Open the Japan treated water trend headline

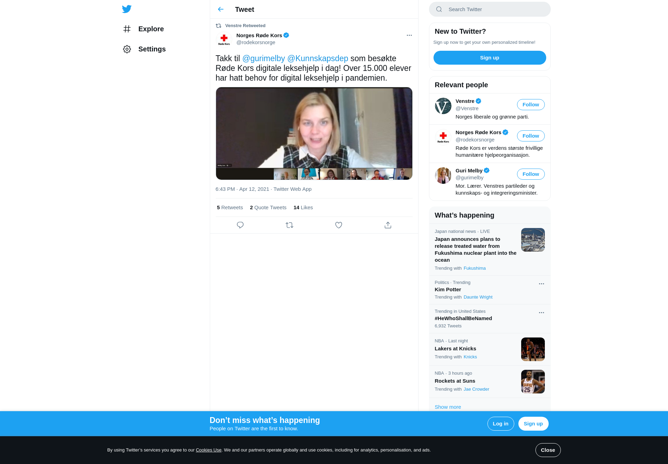475,250
